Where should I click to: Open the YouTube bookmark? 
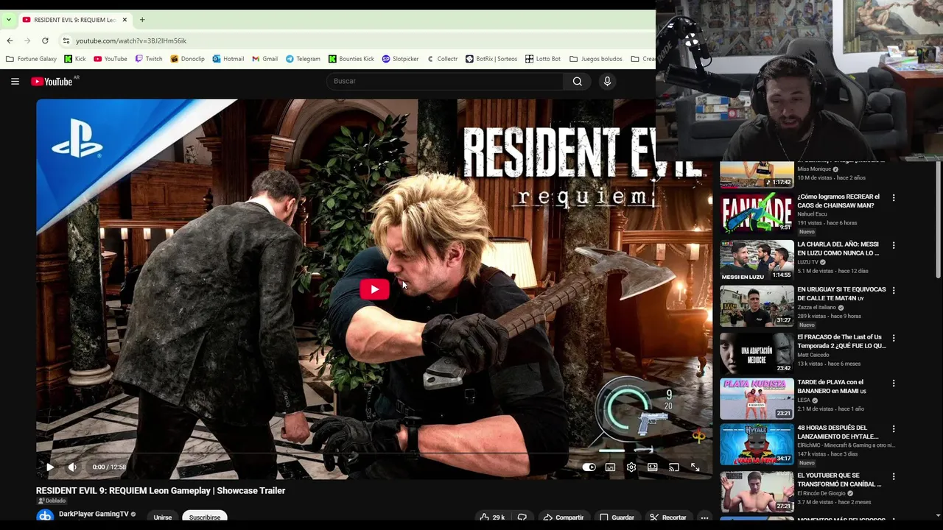click(110, 59)
